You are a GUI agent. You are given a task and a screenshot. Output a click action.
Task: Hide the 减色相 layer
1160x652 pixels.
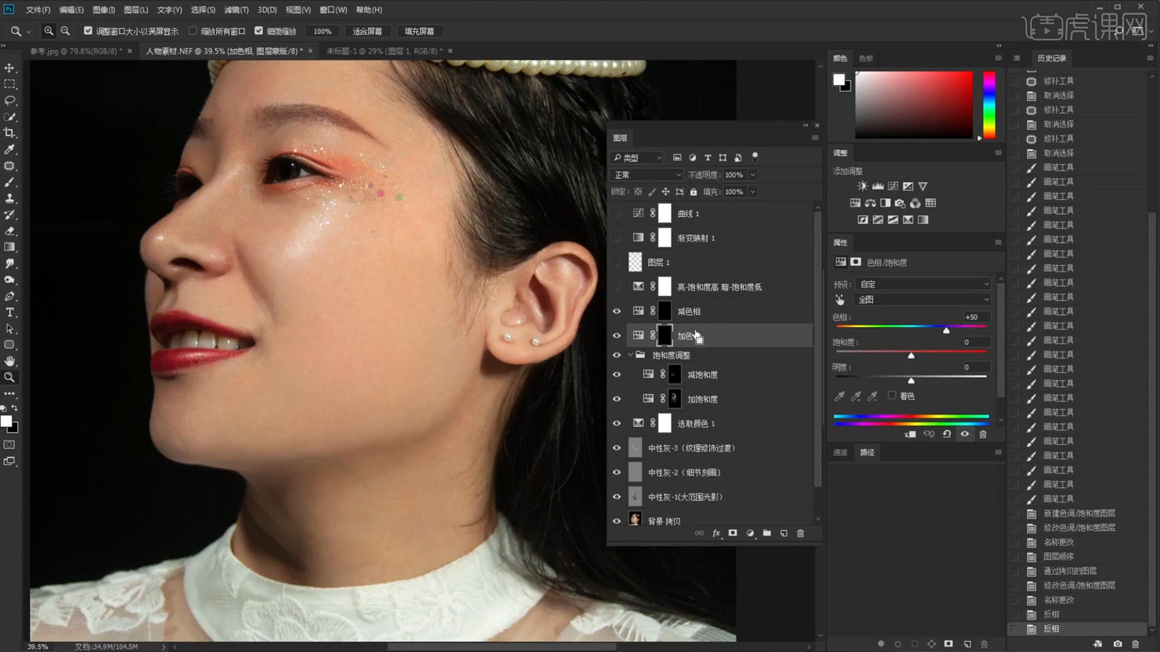point(616,312)
